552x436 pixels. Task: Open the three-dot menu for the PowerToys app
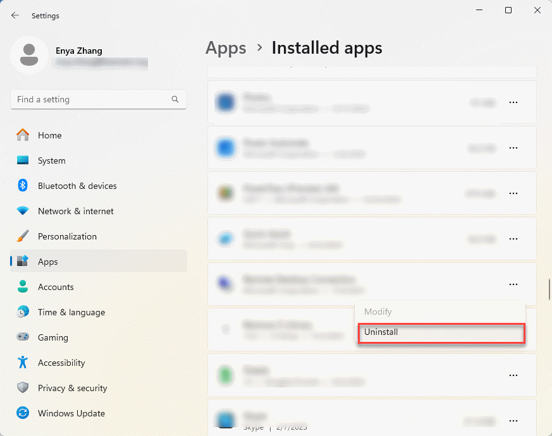(x=513, y=193)
